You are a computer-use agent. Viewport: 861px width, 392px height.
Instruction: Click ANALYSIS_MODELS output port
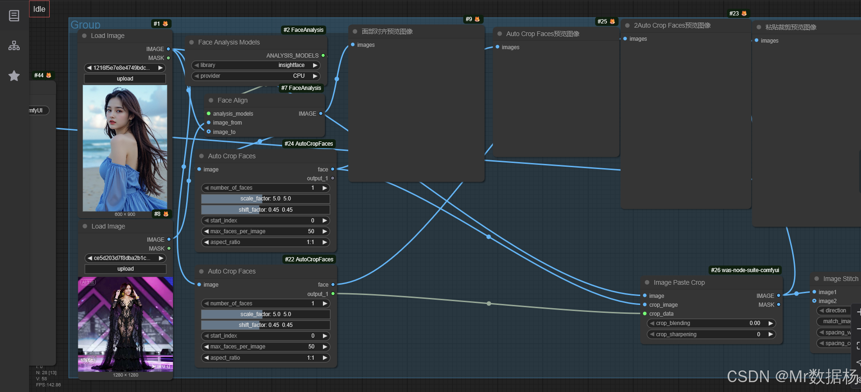click(323, 55)
